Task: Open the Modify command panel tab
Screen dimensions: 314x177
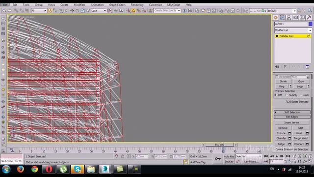Action: (x=282, y=18)
